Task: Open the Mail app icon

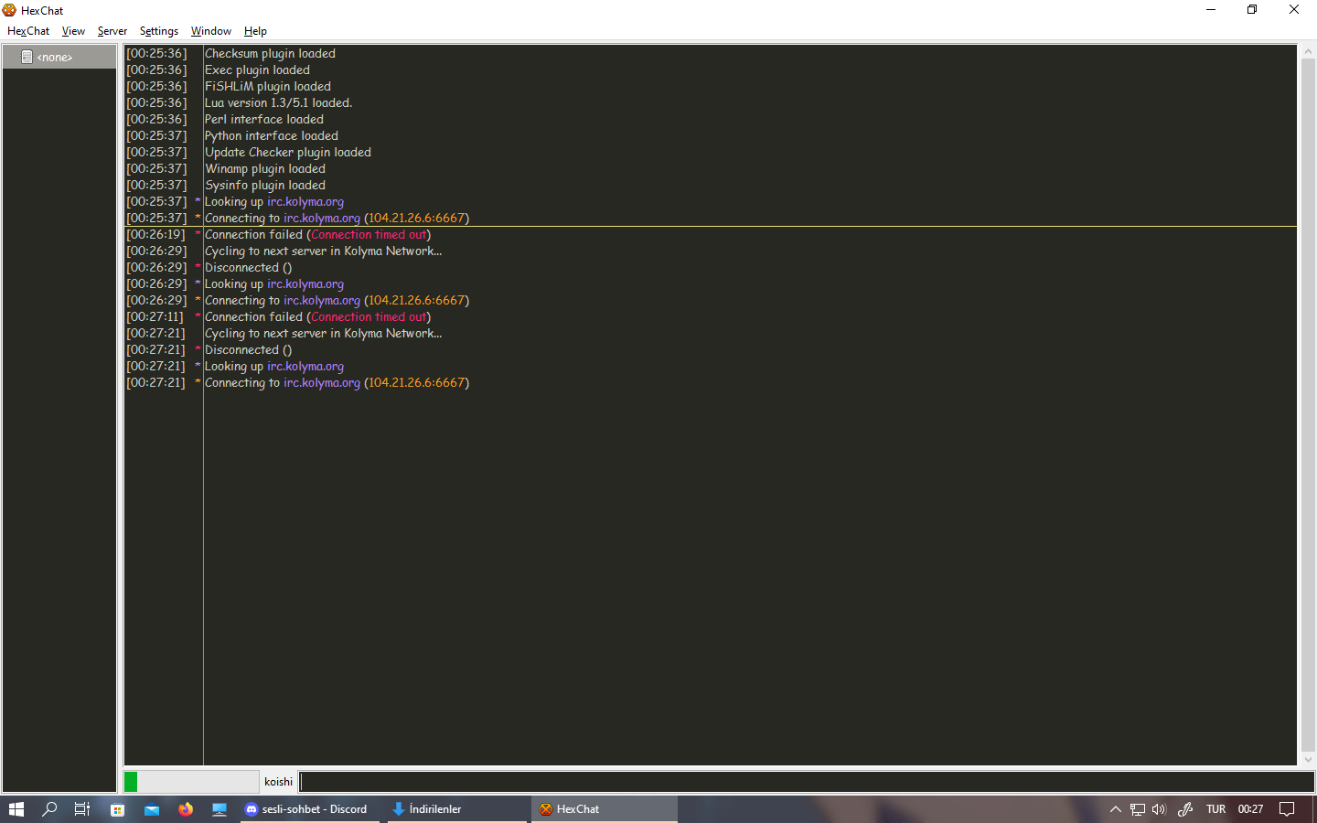Action: (x=152, y=809)
